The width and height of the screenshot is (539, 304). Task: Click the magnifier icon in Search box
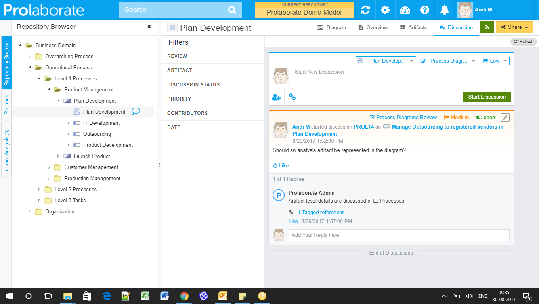point(232,10)
